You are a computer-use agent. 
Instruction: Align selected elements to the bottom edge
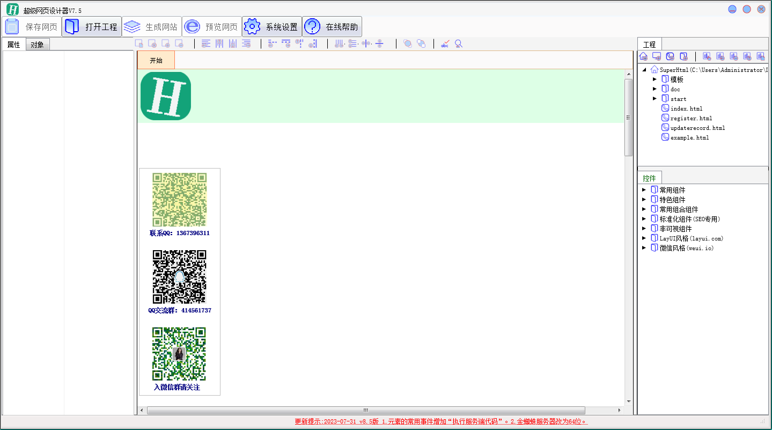[233, 44]
